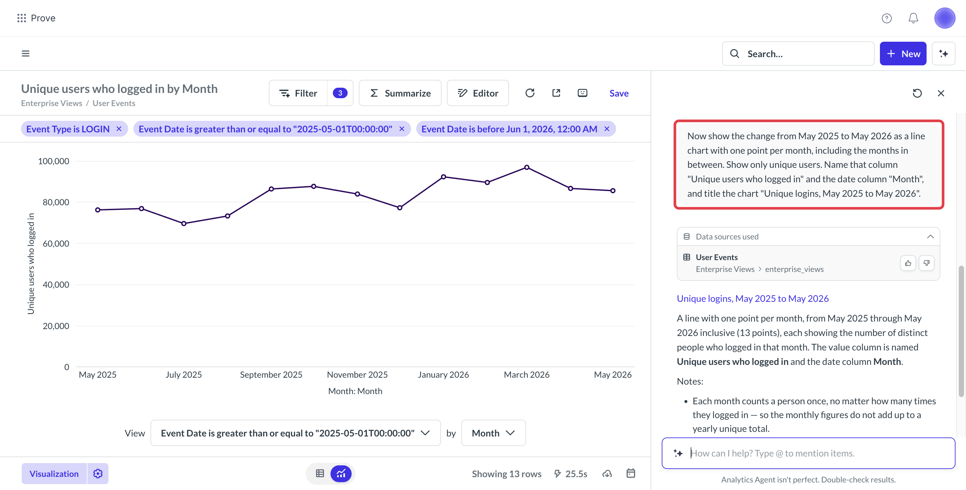Open the help question mark icon
The image size is (966, 490).
point(886,18)
